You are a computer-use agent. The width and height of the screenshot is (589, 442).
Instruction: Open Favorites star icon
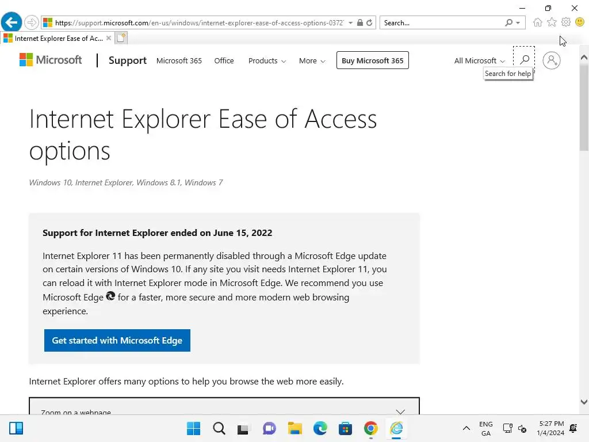552,22
